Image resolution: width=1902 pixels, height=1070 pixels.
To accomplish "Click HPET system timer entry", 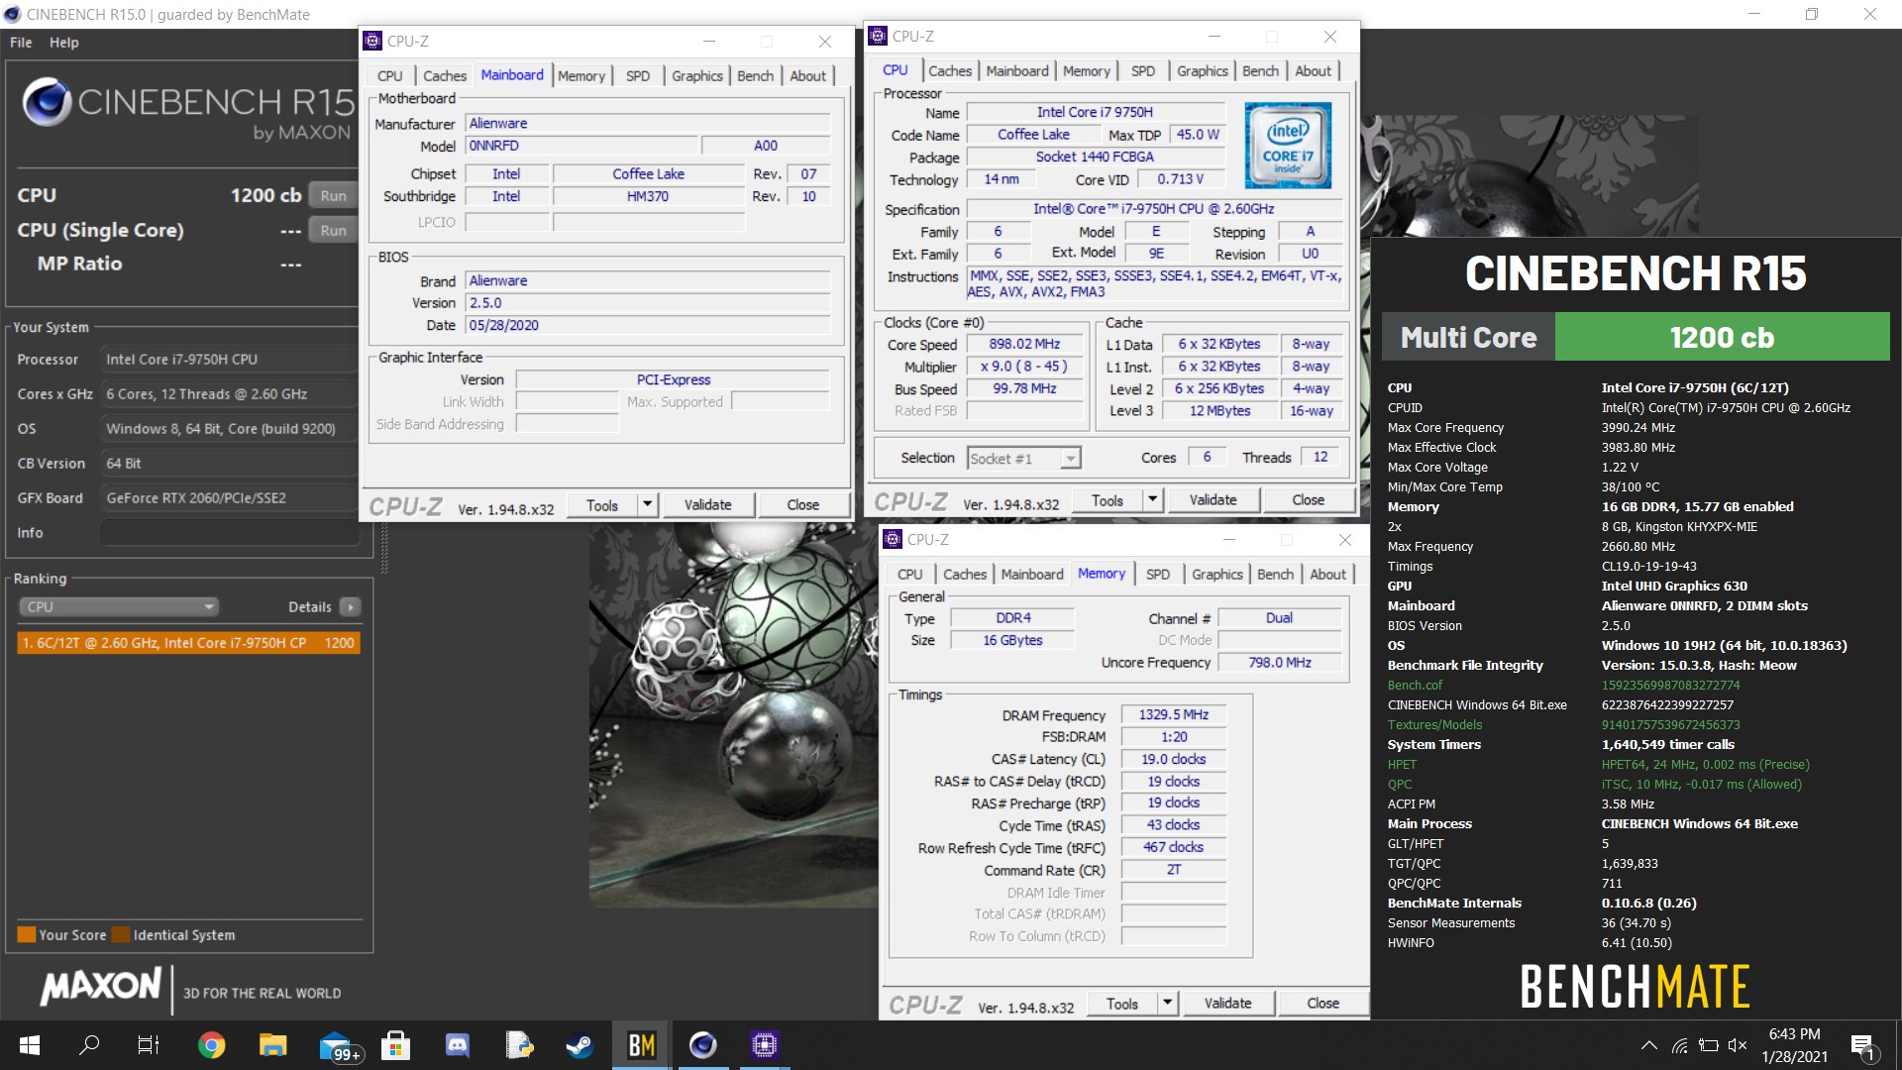I will click(x=1402, y=765).
